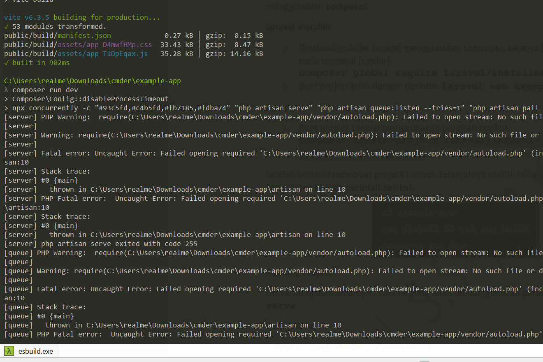Click the composer run dev command text
543x362 pixels.
(45, 90)
